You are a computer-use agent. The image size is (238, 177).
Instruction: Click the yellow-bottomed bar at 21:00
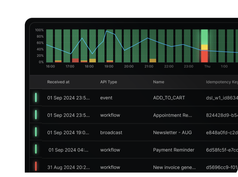153,46
